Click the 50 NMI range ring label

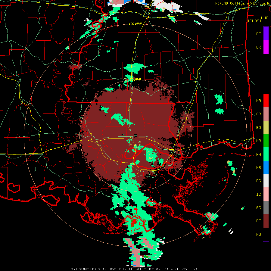135,80
